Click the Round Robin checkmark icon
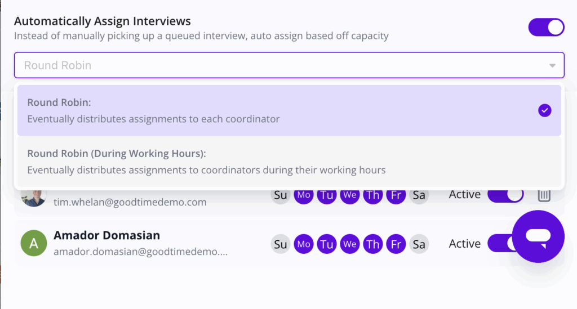Screen dimensions: 577x309 544,110
